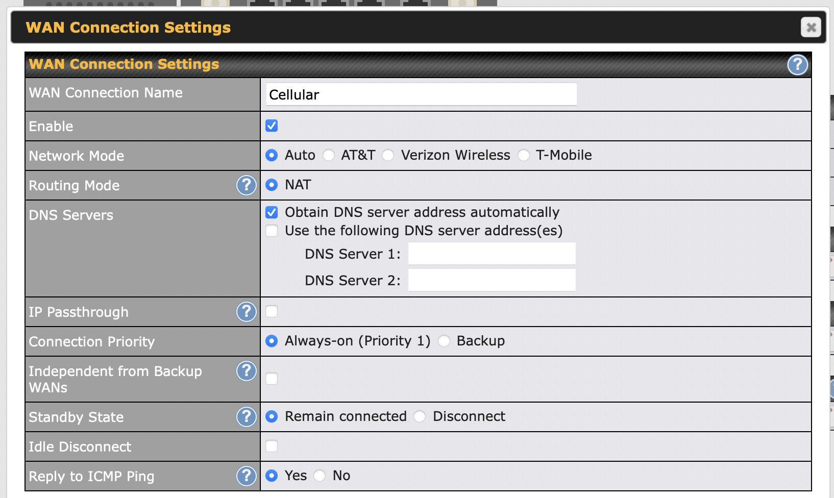The image size is (834, 498).
Task: Show help for Reply to ICMP Ping
Action: [x=246, y=476]
